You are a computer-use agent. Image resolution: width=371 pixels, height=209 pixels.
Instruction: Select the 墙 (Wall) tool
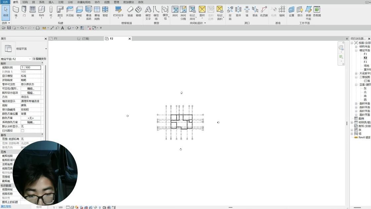pyautogui.click(x=16, y=12)
